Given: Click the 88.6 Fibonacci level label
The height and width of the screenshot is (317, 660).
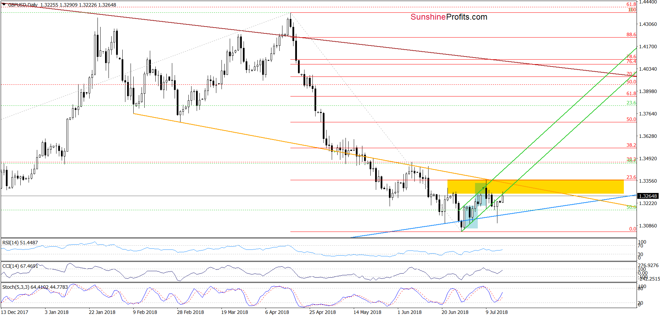Looking at the screenshot, I should point(631,34).
